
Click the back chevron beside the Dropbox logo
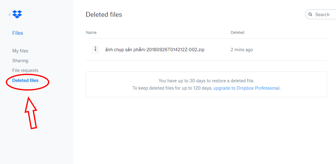point(10,14)
